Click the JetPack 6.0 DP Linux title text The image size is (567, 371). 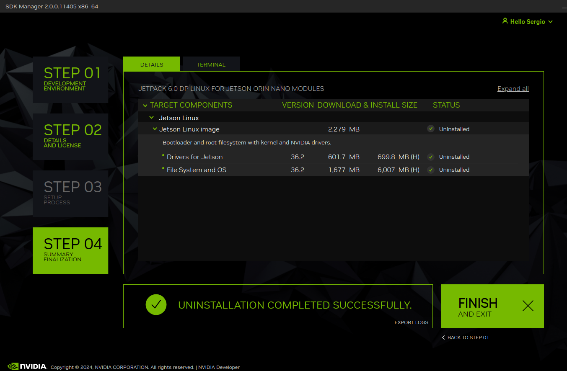(231, 88)
